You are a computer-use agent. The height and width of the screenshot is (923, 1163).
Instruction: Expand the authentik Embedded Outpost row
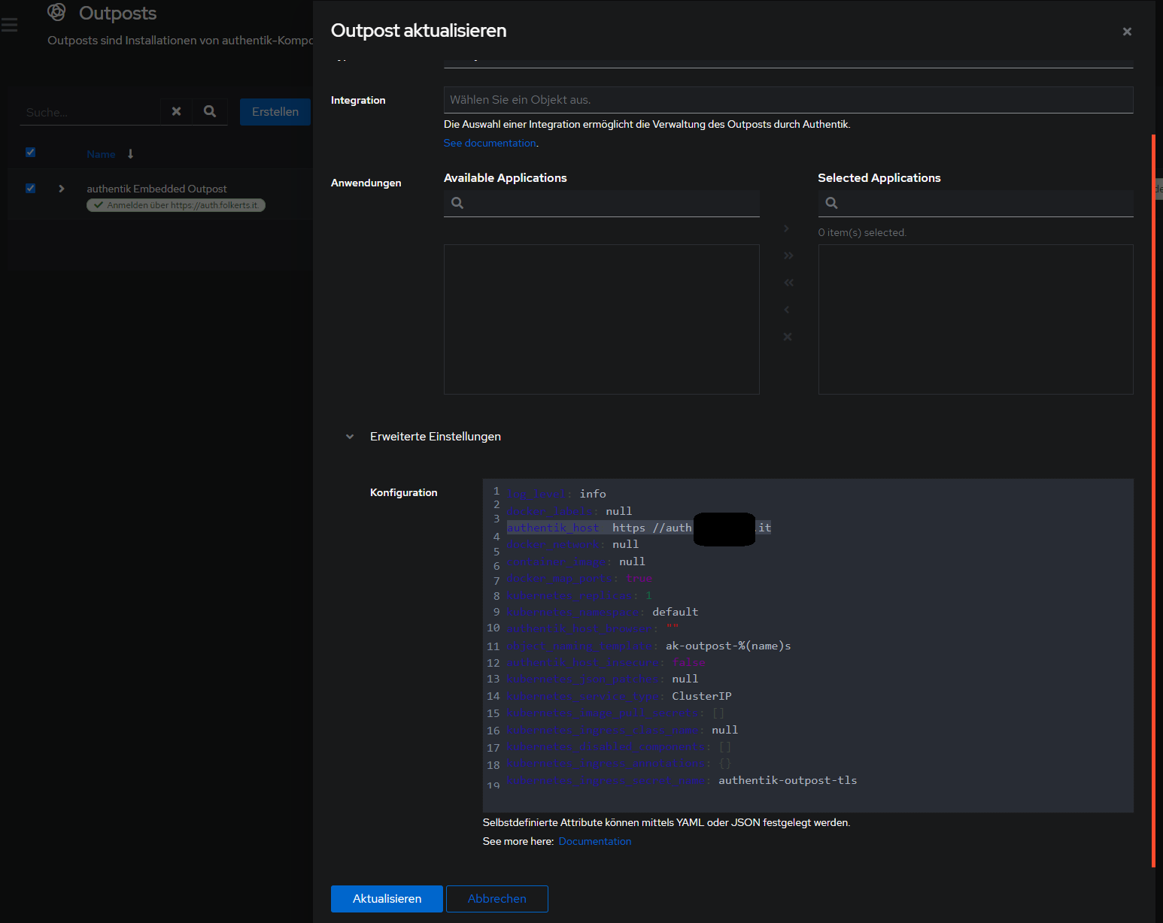tap(62, 189)
